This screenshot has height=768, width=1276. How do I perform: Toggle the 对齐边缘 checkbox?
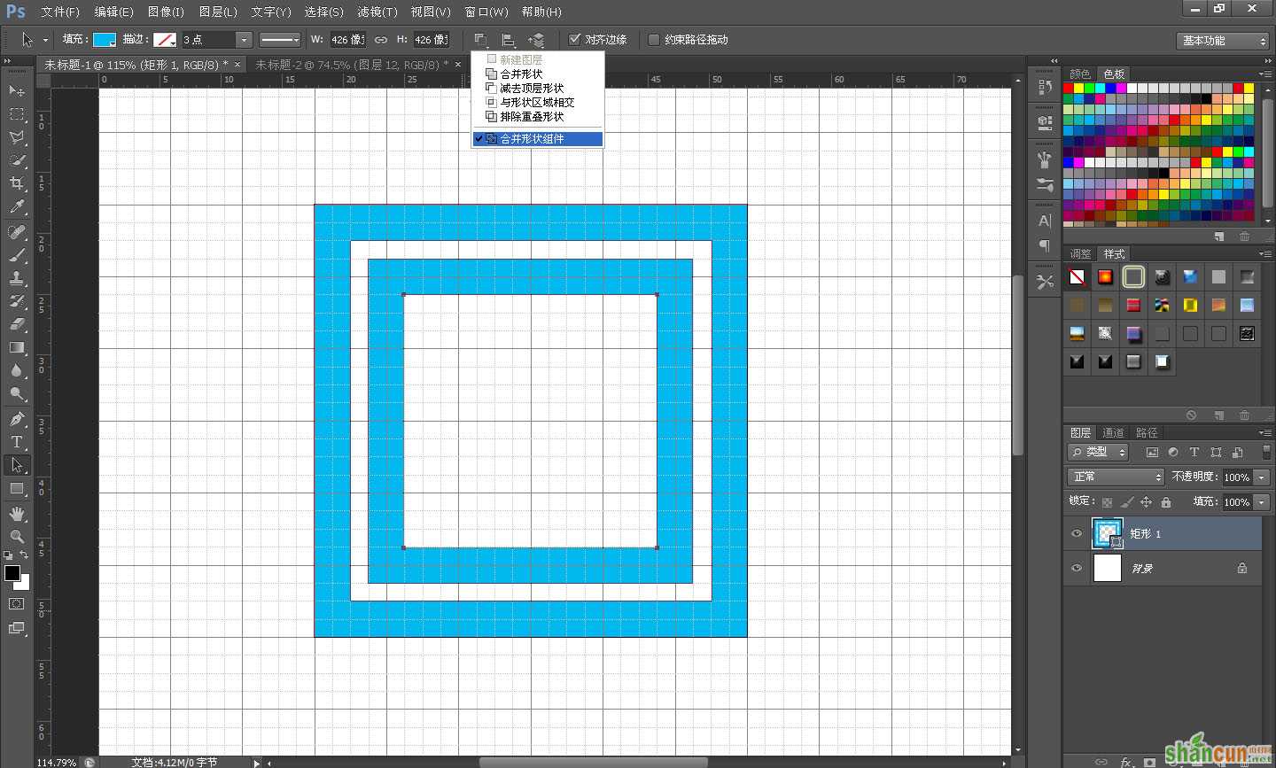coord(575,40)
